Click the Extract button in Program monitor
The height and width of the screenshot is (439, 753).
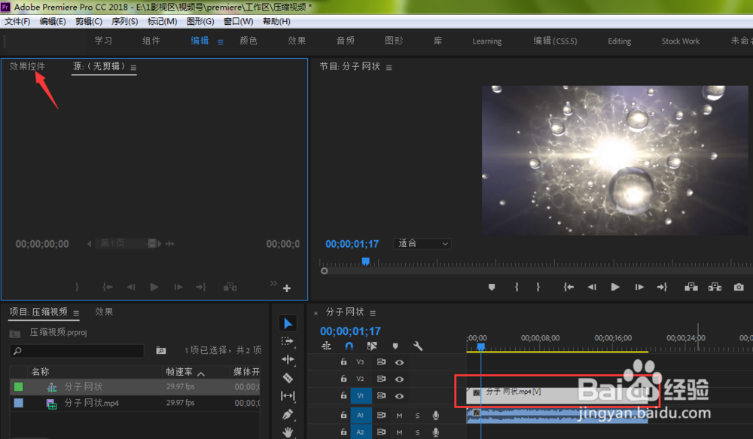point(715,287)
